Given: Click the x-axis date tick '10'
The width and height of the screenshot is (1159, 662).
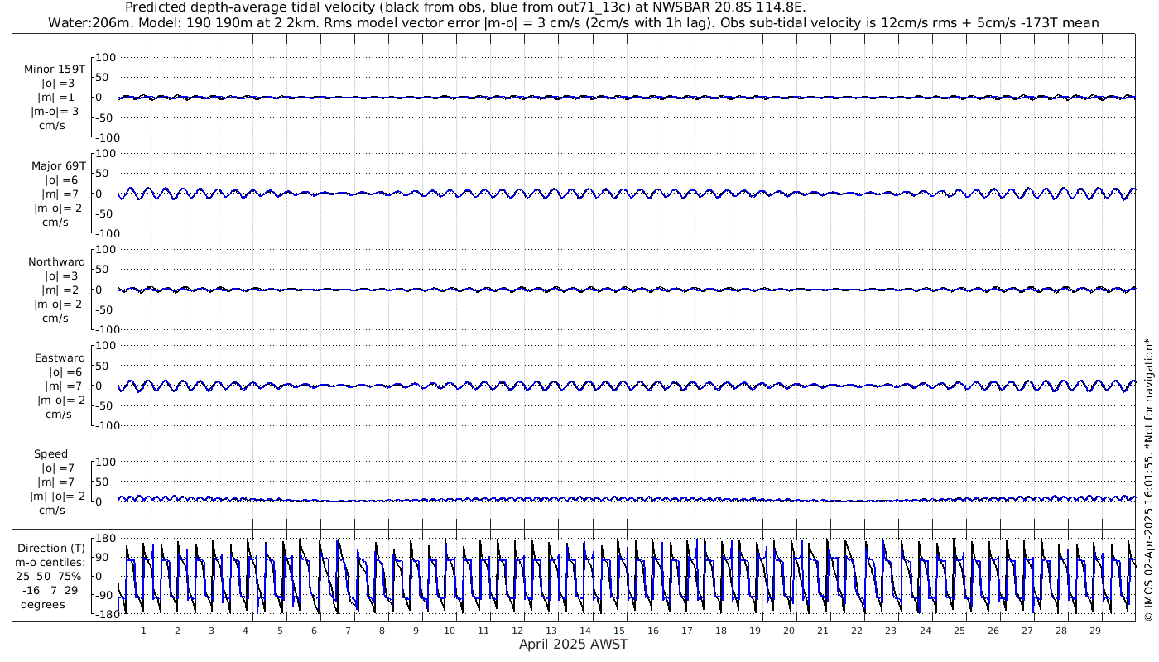Looking at the screenshot, I should click(450, 631).
